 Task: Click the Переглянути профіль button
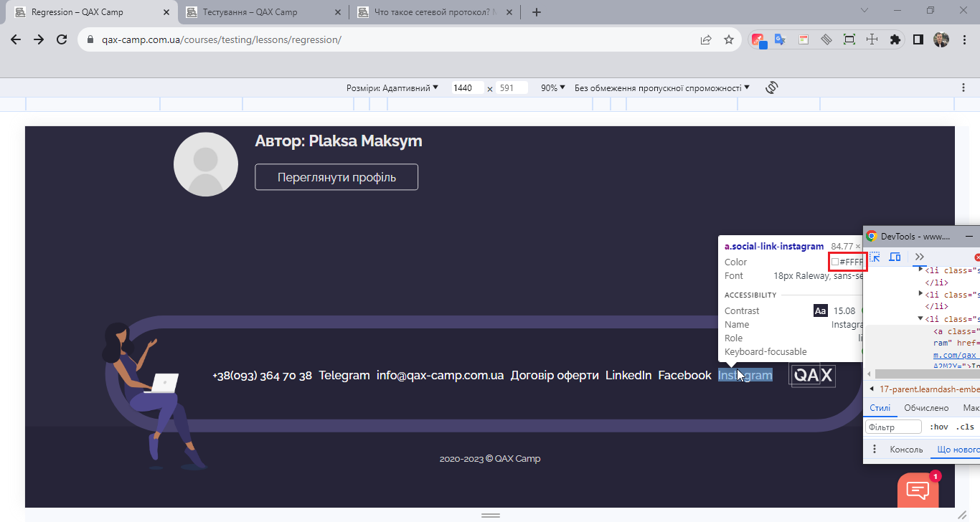point(336,176)
